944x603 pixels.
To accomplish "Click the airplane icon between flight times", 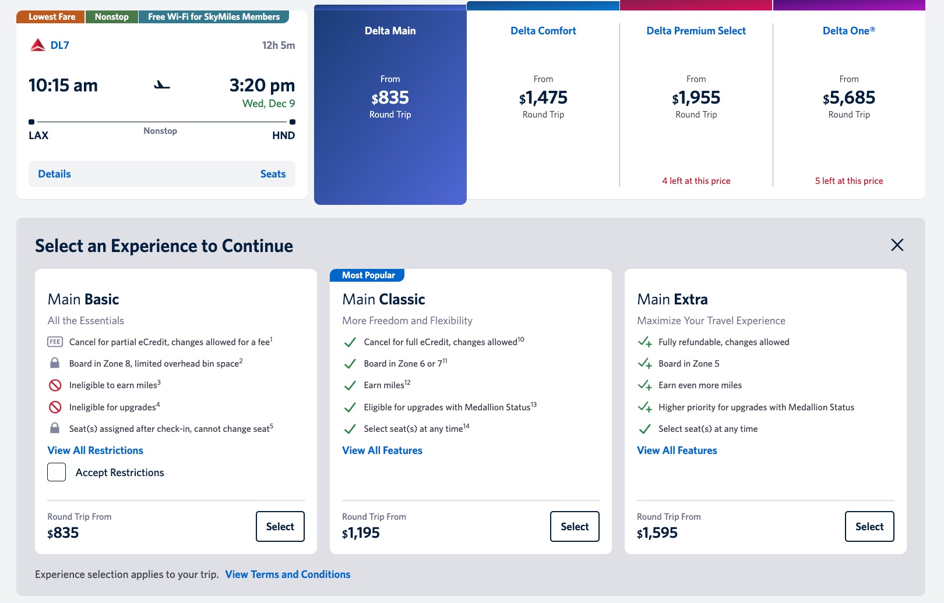I will pos(162,86).
